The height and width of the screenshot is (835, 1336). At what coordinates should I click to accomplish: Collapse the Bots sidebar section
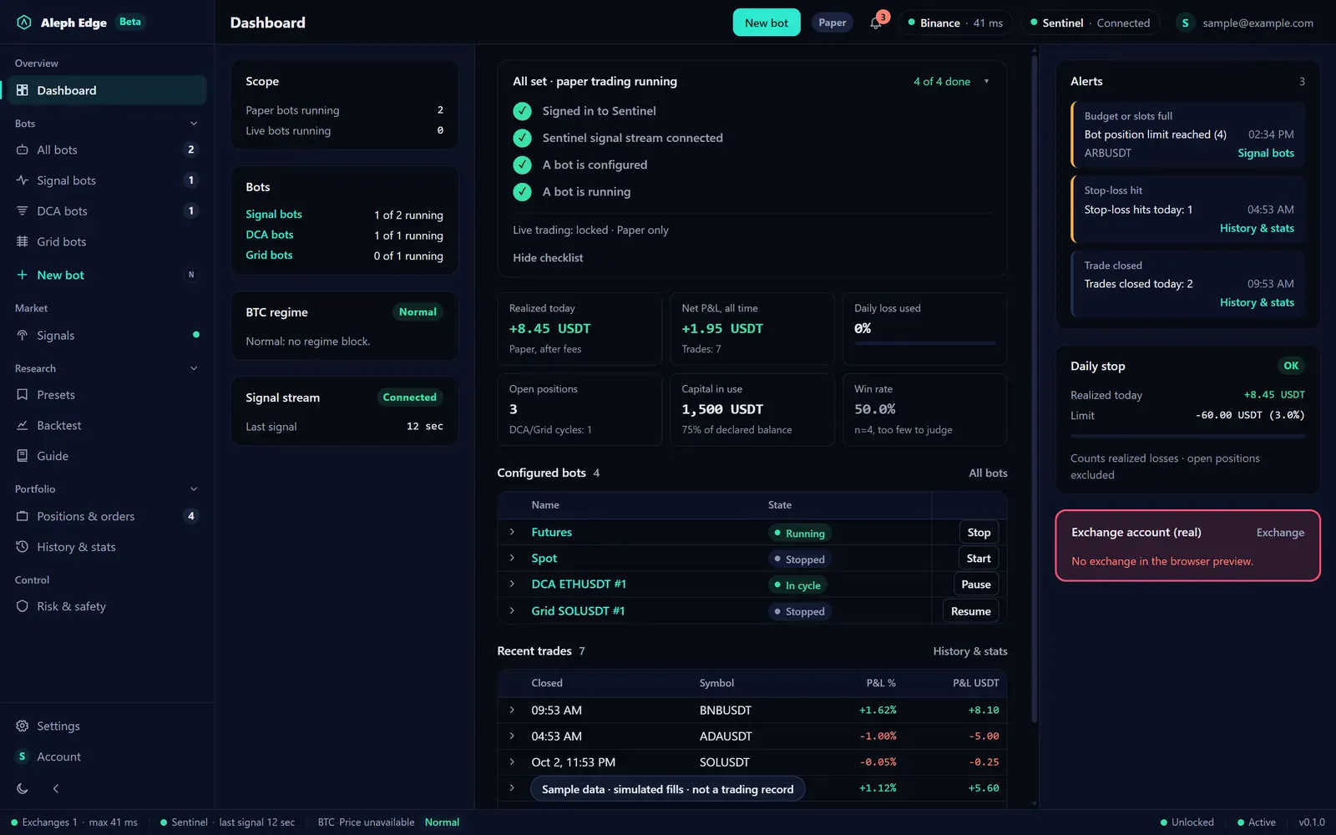pyautogui.click(x=194, y=124)
